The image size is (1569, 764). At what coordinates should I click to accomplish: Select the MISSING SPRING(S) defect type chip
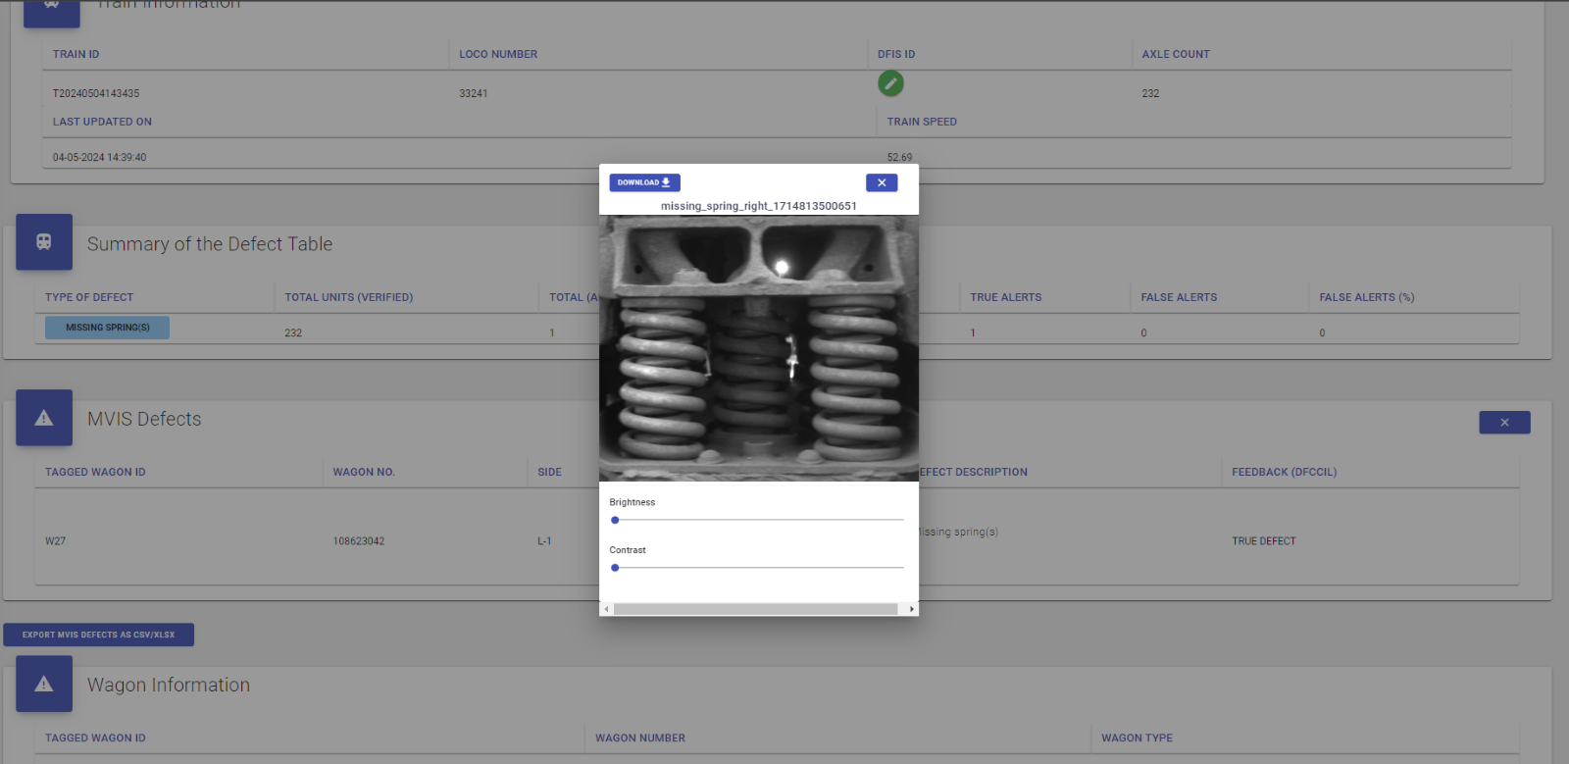pos(107,328)
